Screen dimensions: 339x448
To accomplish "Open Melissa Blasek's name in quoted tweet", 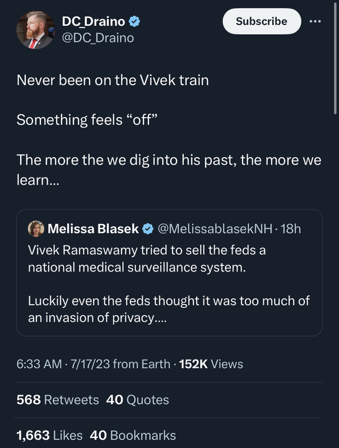I will [x=94, y=228].
